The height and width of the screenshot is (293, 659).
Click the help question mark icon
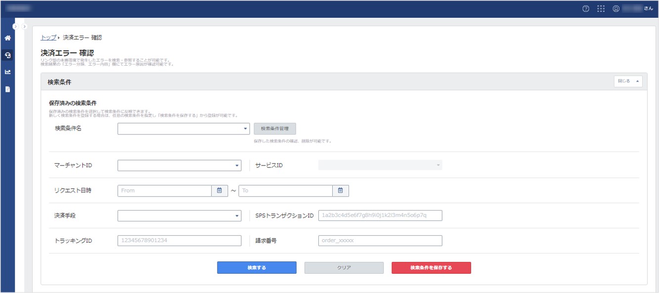(x=586, y=8)
